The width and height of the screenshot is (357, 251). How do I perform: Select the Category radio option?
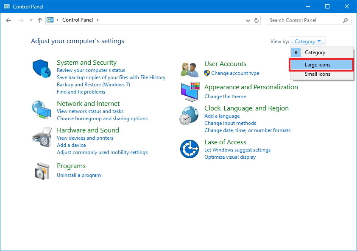(296, 52)
